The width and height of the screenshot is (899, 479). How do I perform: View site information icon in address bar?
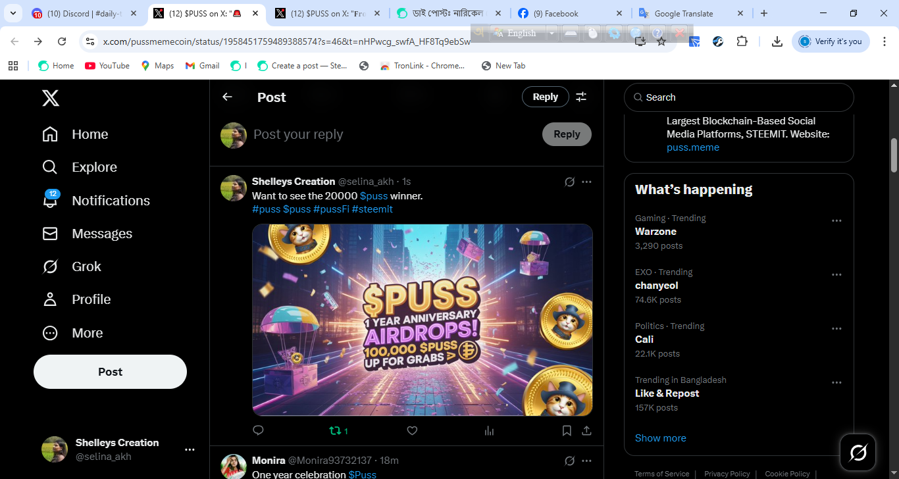tap(90, 41)
